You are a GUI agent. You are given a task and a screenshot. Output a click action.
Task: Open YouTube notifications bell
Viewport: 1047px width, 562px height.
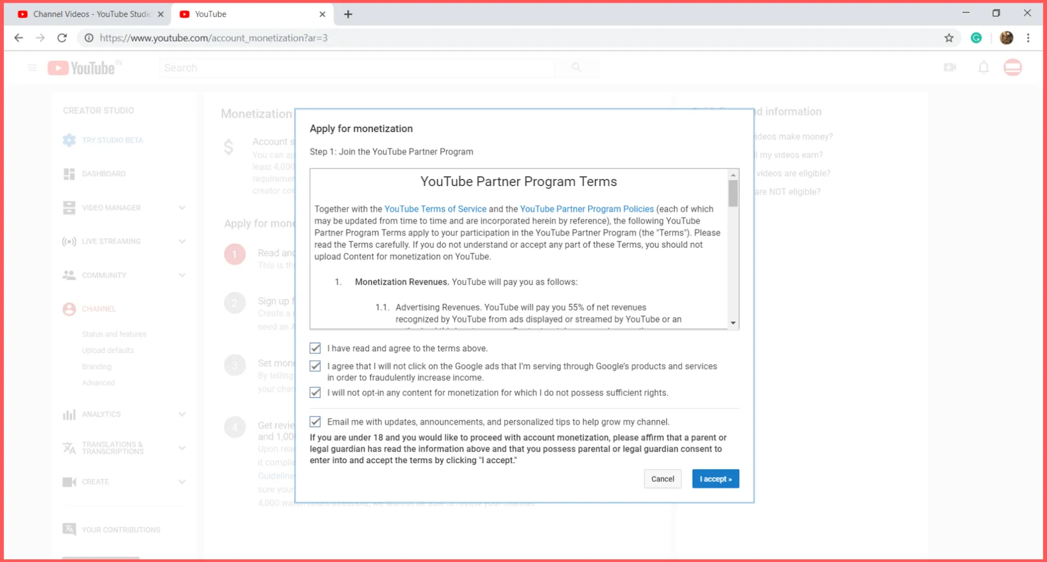tap(983, 68)
